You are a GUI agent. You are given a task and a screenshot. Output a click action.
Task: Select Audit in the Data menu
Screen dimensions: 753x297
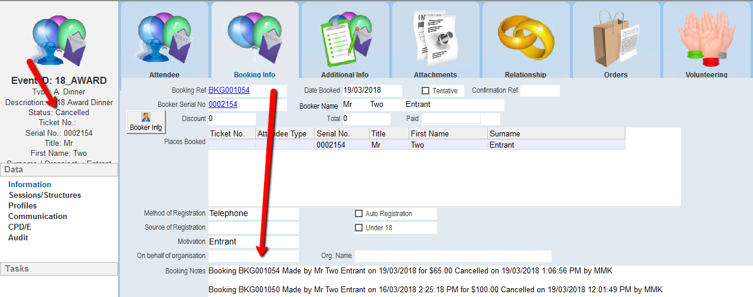[18, 237]
